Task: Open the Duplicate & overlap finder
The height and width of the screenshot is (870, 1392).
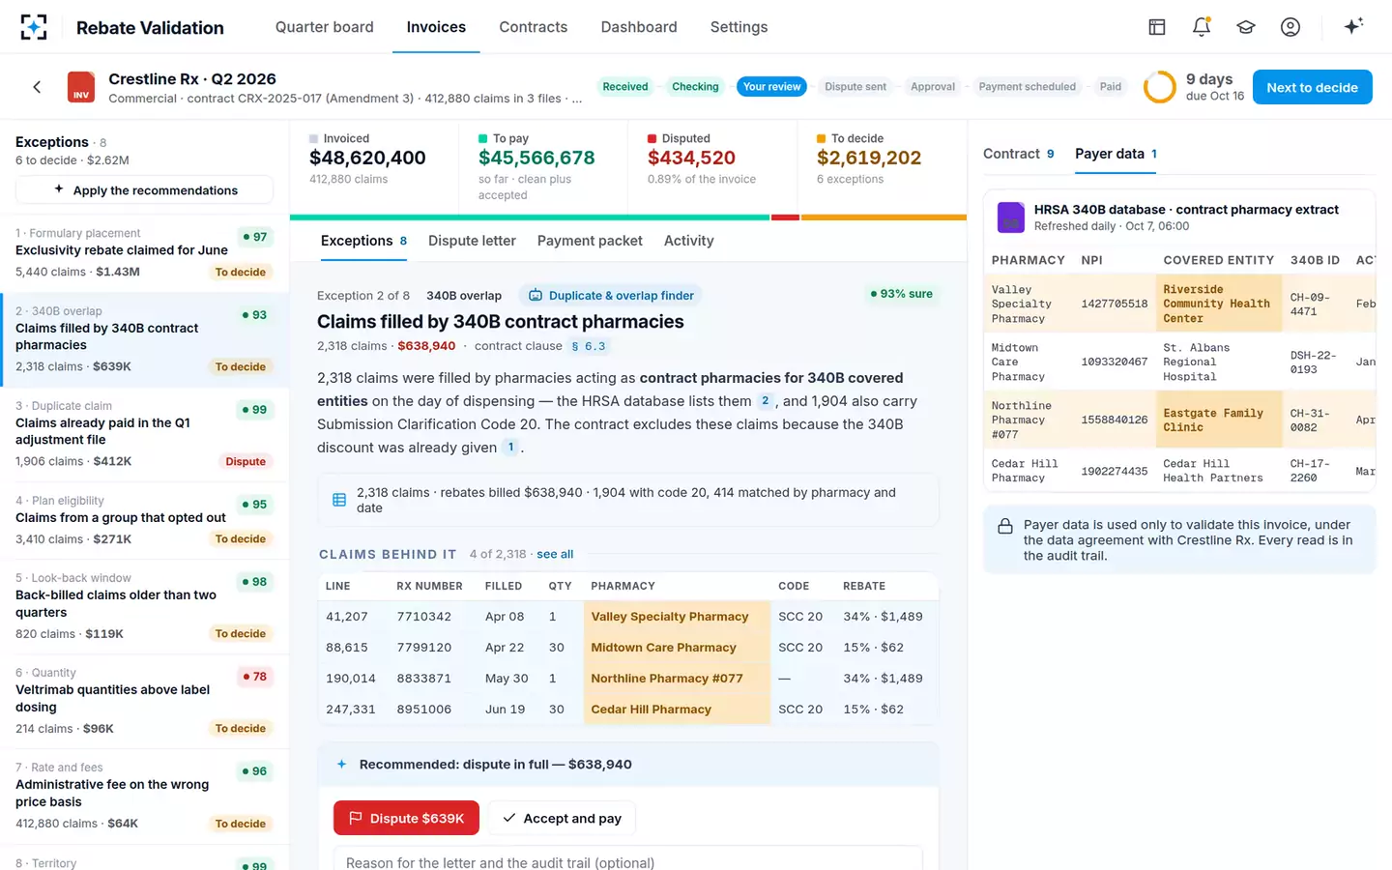Action: (611, 295)
